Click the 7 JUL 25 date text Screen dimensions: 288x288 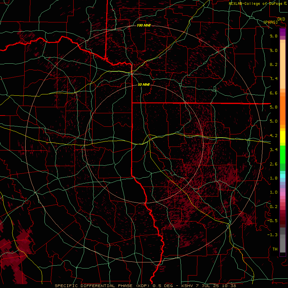tap(207, 286)
